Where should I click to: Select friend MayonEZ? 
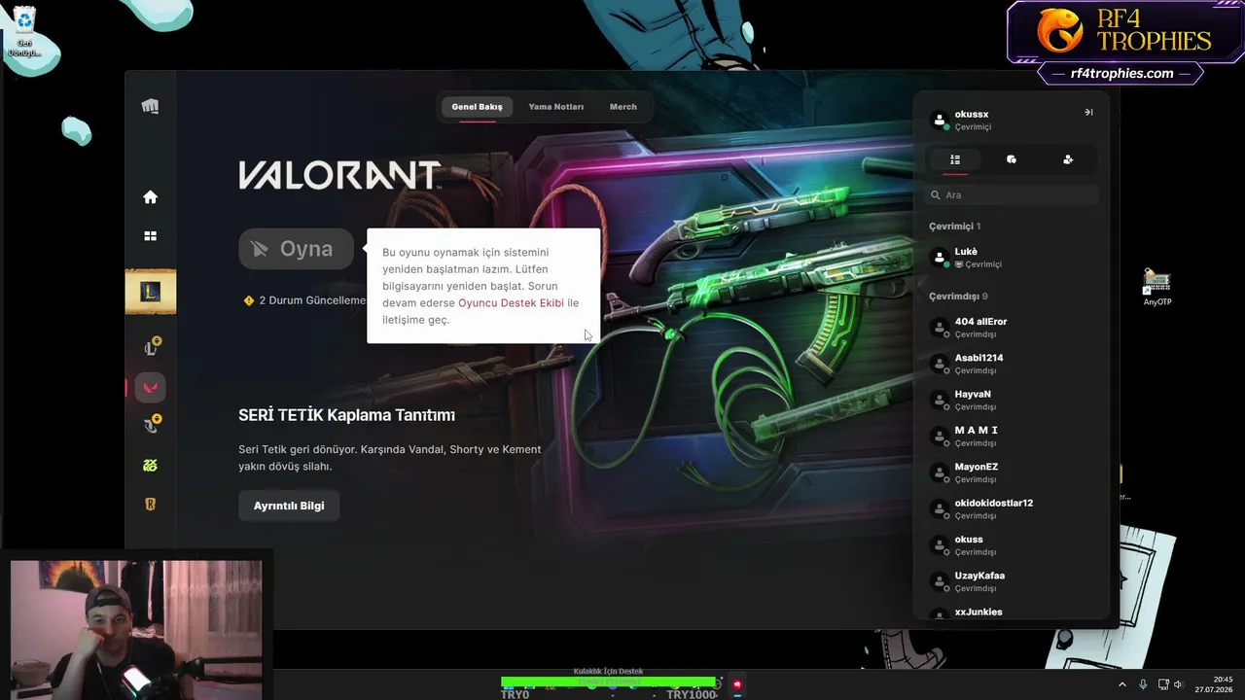point(1012,472)
